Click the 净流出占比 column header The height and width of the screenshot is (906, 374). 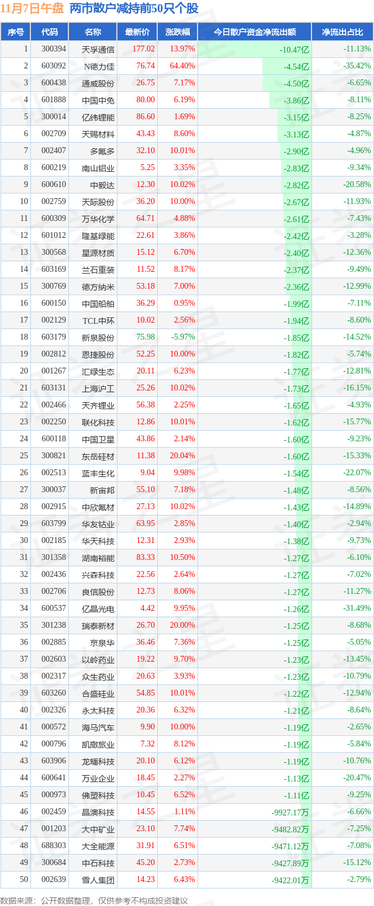pyautogui.click(x=342, y=32)
